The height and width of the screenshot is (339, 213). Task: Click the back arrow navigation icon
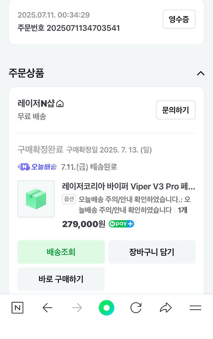[x=47, y=308]
